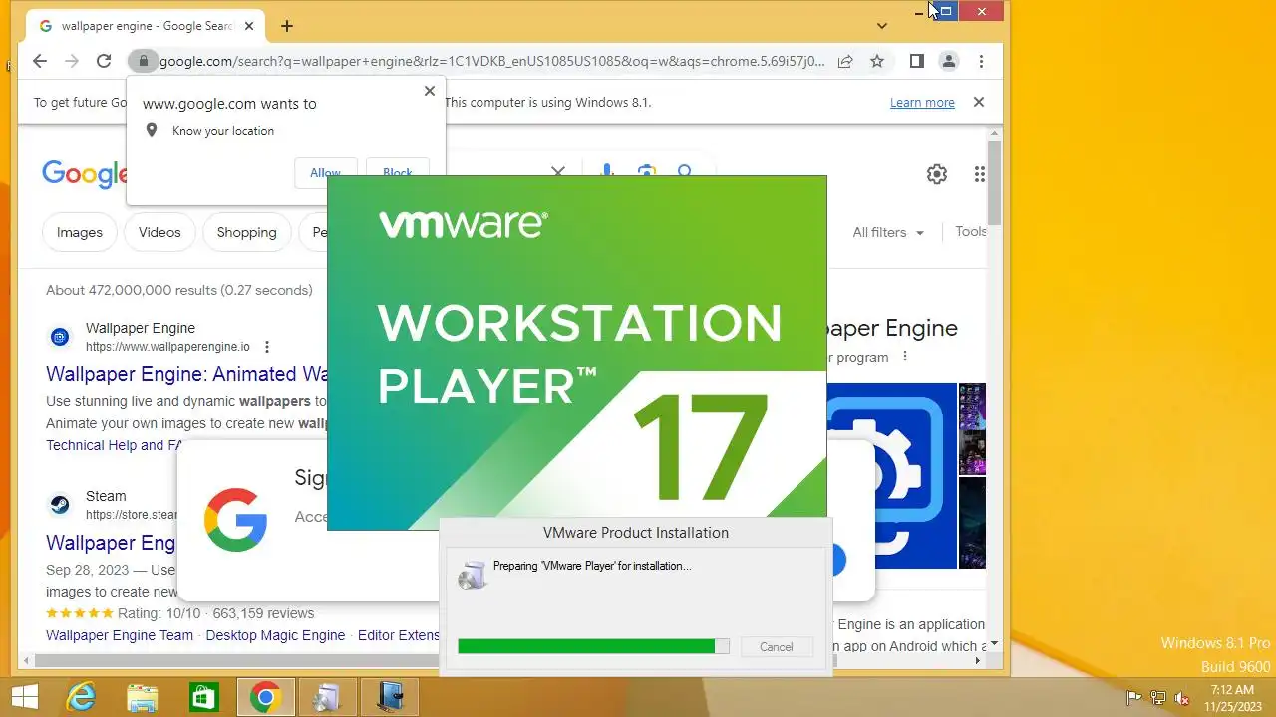The image size is (1276, 717).
Task: Click the VMware installer disc icon
Action: [473, 575]
